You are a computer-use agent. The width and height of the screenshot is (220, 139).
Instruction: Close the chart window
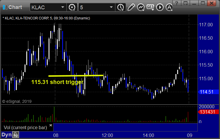click(212, 3)
